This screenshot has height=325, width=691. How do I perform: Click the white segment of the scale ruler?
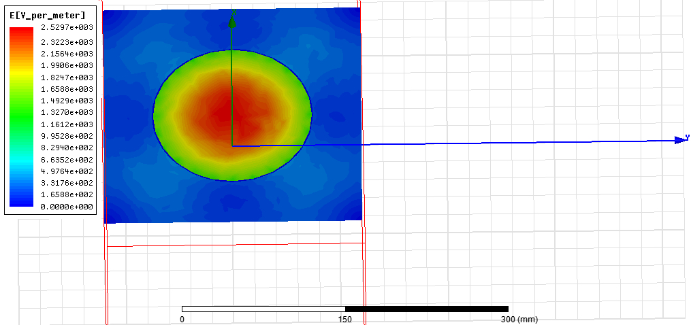point(263,309)
